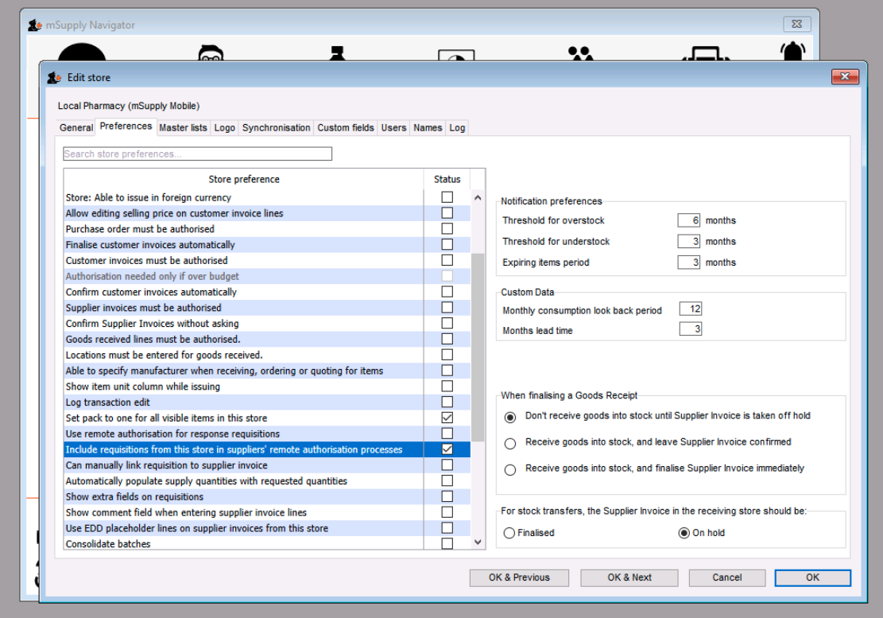Screen dimensions: 883x618
Task: Close the Edit store dialog with red X
Action: (845, 76)
